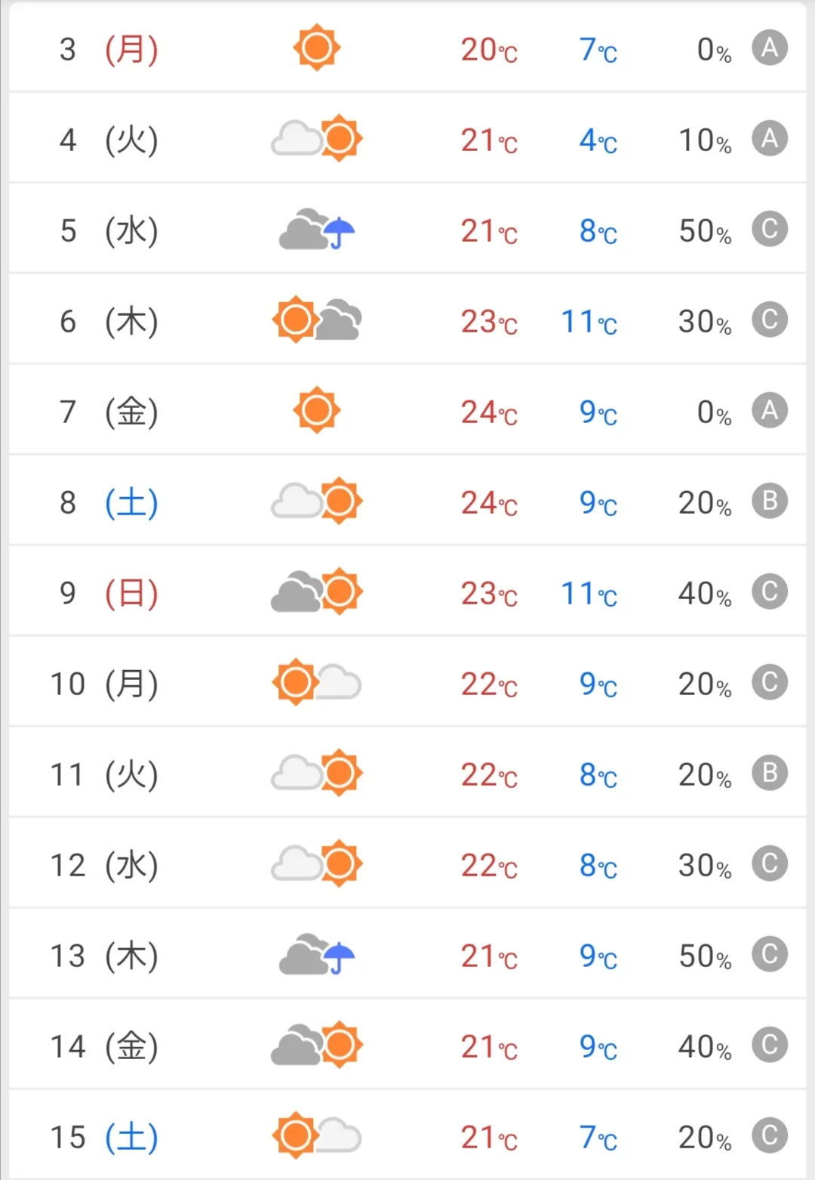Screen dimensions: 815x1180
Task: Click the reliability B badge for day 8
Action: pyautogui.click(x=770, y=502)
